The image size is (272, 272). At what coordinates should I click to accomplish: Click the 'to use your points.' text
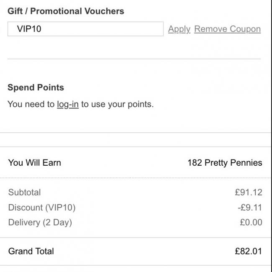click(118, 105)
